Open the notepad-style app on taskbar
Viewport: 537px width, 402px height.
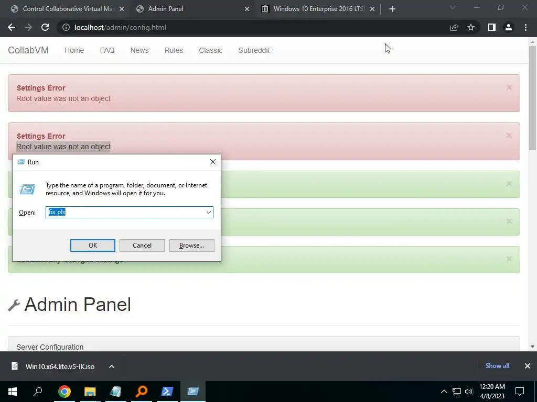[x=115, y=392]
